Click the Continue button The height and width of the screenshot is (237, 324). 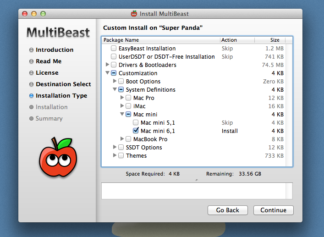[x=274, y=210]
